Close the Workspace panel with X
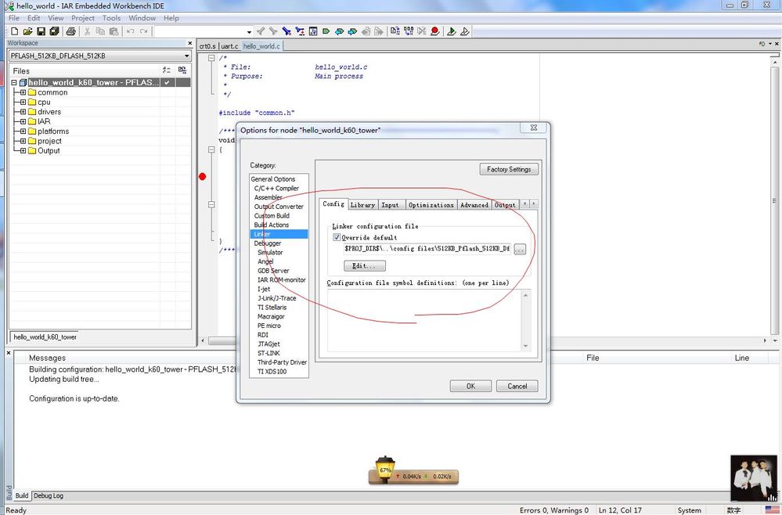Screen dimensions: 782x515 pyautogui.click(x=189, y=43)
